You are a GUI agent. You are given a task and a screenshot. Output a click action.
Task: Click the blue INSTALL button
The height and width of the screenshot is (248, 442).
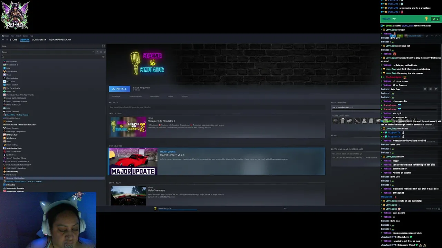point(119,89)
